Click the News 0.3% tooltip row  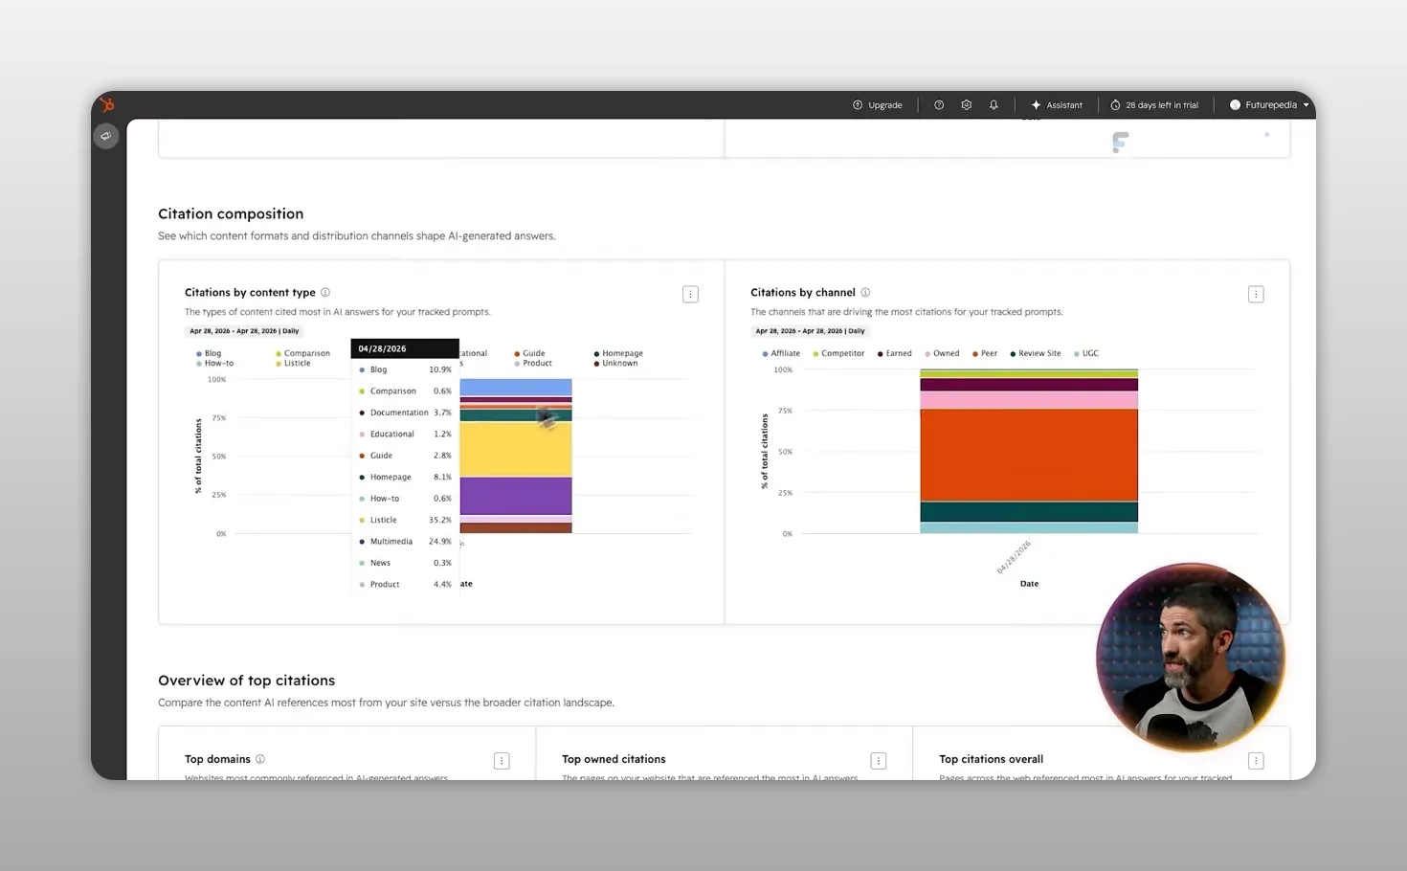[405, 563]
